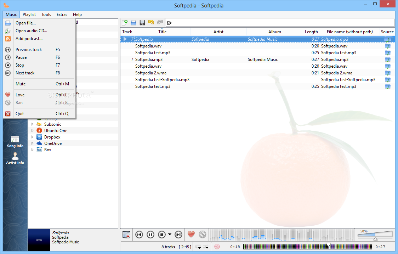Image resolution: width=398 pixels, height=254 pixels.
Task: Click the redo arrow icon
Action: (x=160, y=23)
